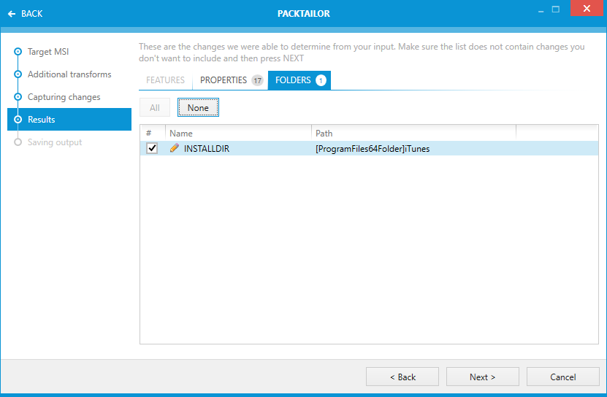Go to Additional transforms step in sidebar
This screenshot has height=397, width=607.
(x=69, y=74)
